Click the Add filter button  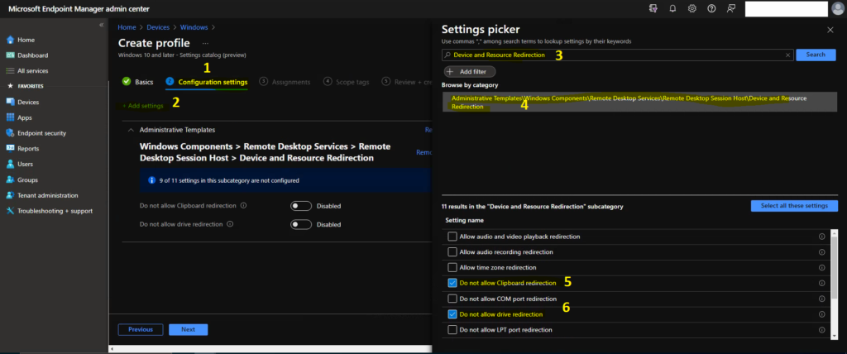pyautogui.click(x=470, y=71)
